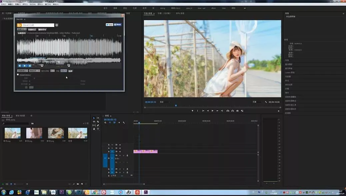Viewport: 346px width, 196px height.
Task: Toggle eye visibility for the topmost video track
Action: coord(120,145)
